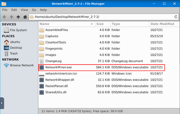Open the Help menu
The image size is (180, 114).
tap(43, 10)
